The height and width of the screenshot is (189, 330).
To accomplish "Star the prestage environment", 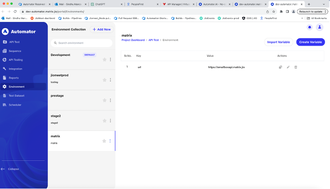I will pyautogui.click(x=104, y=100).
